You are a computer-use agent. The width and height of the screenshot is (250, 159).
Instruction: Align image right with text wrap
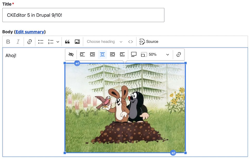(113, 54)
